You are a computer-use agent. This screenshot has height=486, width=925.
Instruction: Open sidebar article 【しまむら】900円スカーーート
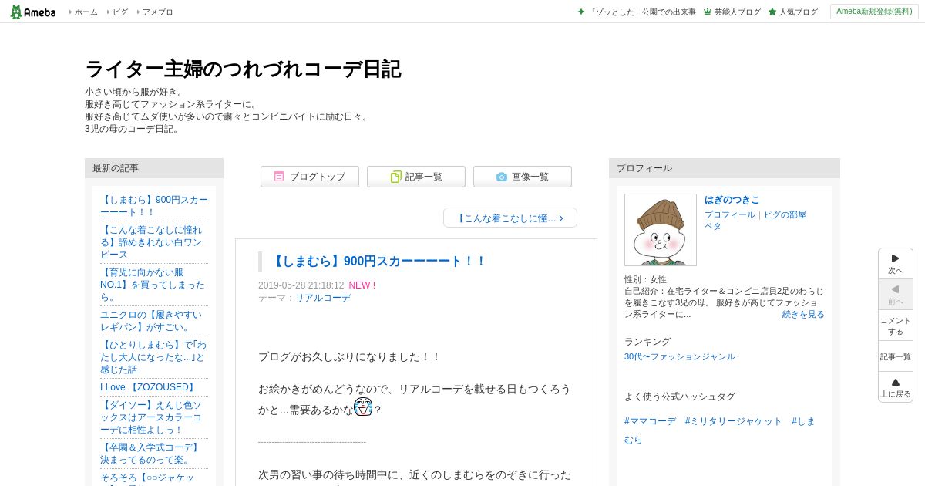click(x=154, y=206)
